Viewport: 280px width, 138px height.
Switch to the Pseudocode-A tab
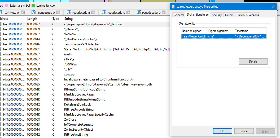point(46,12)
